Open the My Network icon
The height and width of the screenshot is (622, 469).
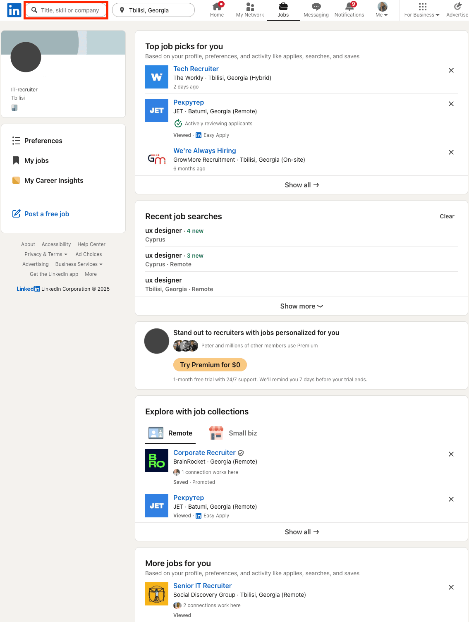[x=249, y=7]
